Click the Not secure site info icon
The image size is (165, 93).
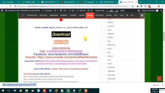click(15, 6)
